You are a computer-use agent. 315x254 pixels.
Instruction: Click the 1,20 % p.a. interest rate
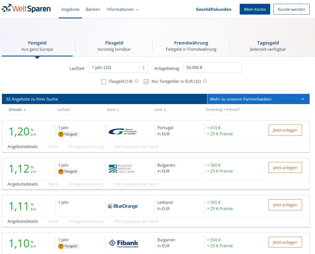(23, 132)
